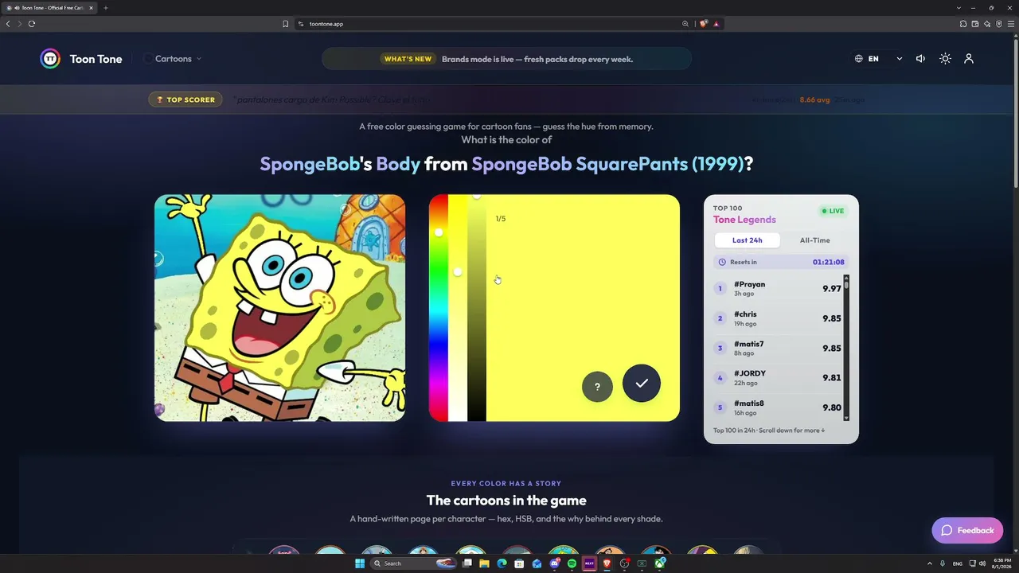Open the Brave browser taskbar icon

607,563
